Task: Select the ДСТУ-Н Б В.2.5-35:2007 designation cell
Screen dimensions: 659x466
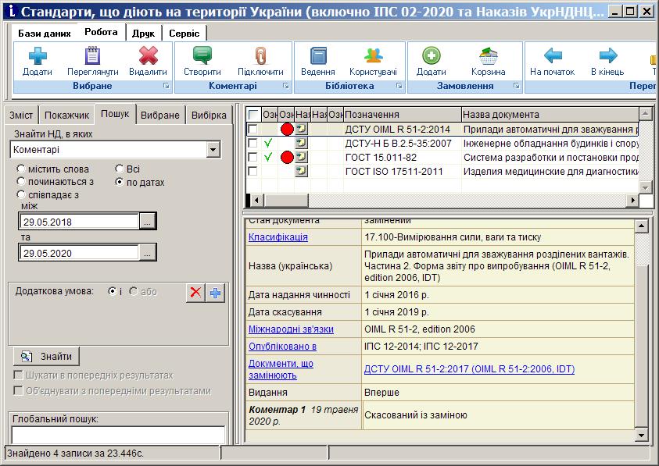Action: (x=403, y=144)
